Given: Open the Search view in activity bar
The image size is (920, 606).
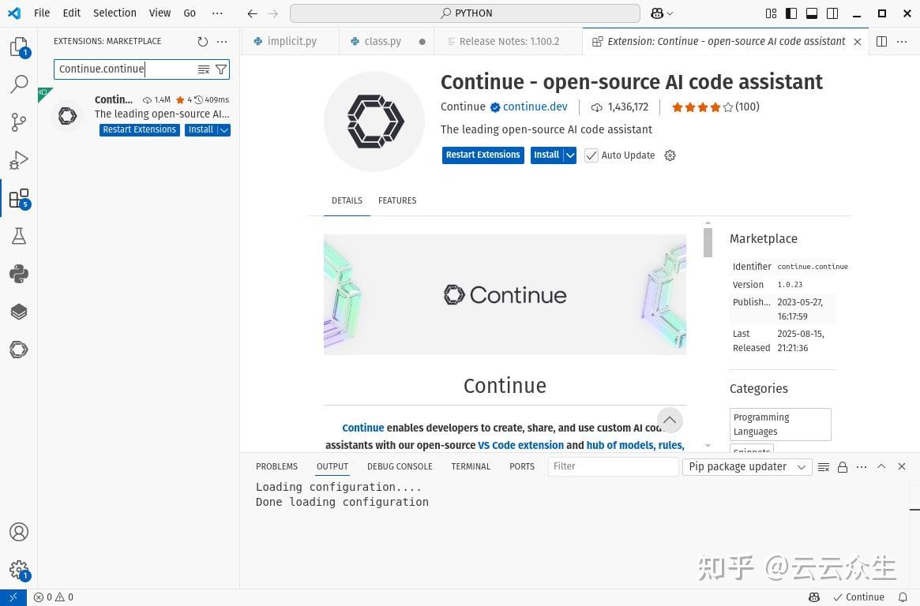Looking at the screenshot, I should [x=19, y=84].
